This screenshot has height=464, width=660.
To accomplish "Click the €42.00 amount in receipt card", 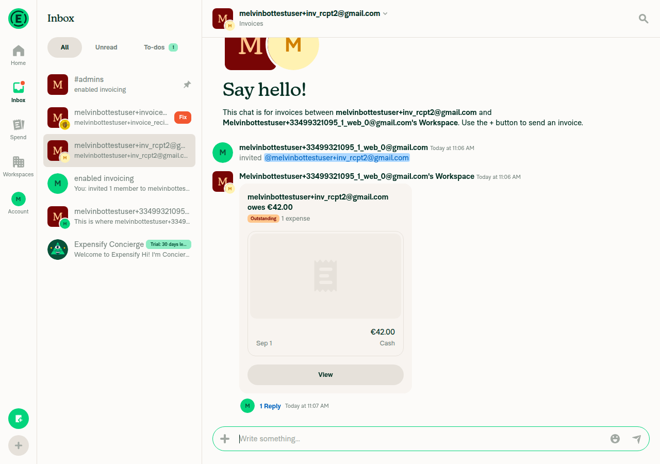I will point(383,332).
